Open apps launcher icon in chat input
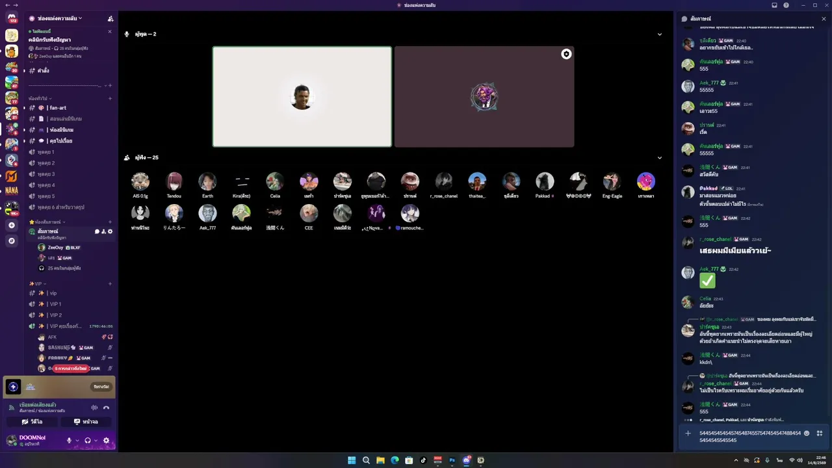 pyautogui.click(x=820, y=433)
